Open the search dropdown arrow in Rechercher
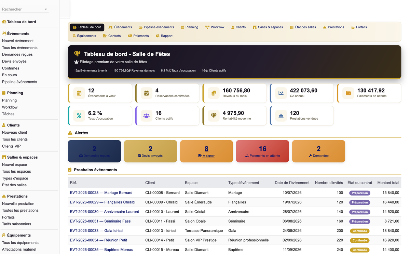The height and width of the screenshot is (254, 410). click(x=46, y=10)
